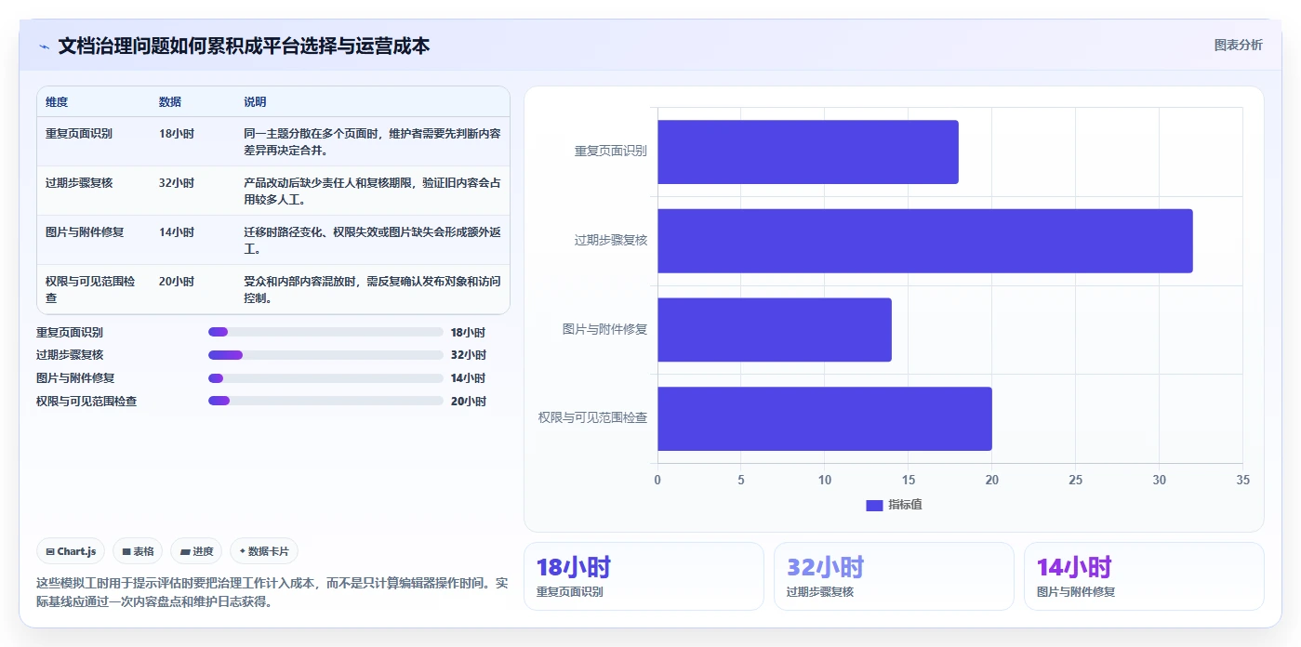This screenshot has width=1301, height=647.
Task: Click the 20小时 value beside the progress bar
Action: [468, 402]
